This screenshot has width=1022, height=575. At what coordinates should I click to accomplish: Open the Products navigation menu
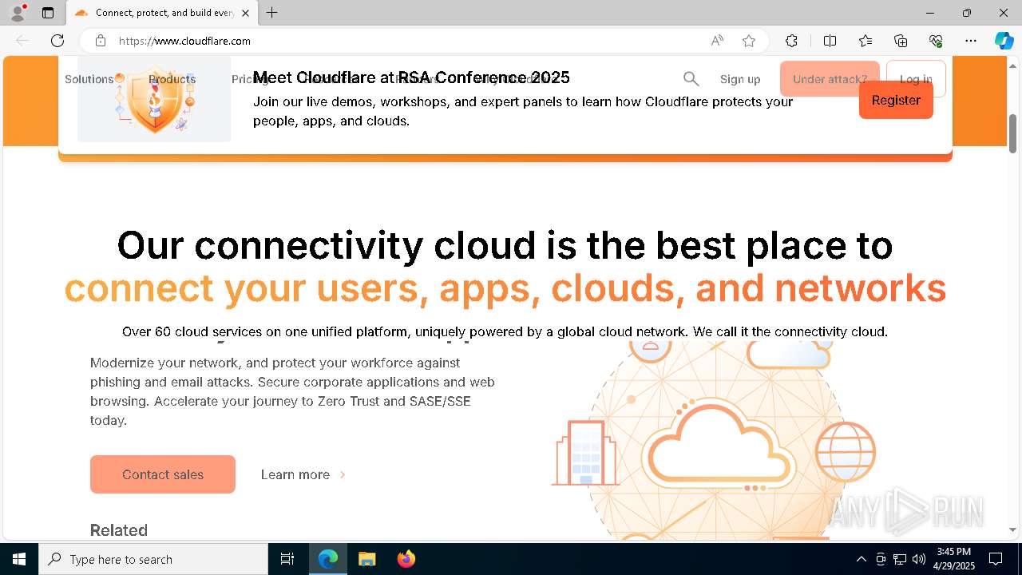tap(172, 79)
